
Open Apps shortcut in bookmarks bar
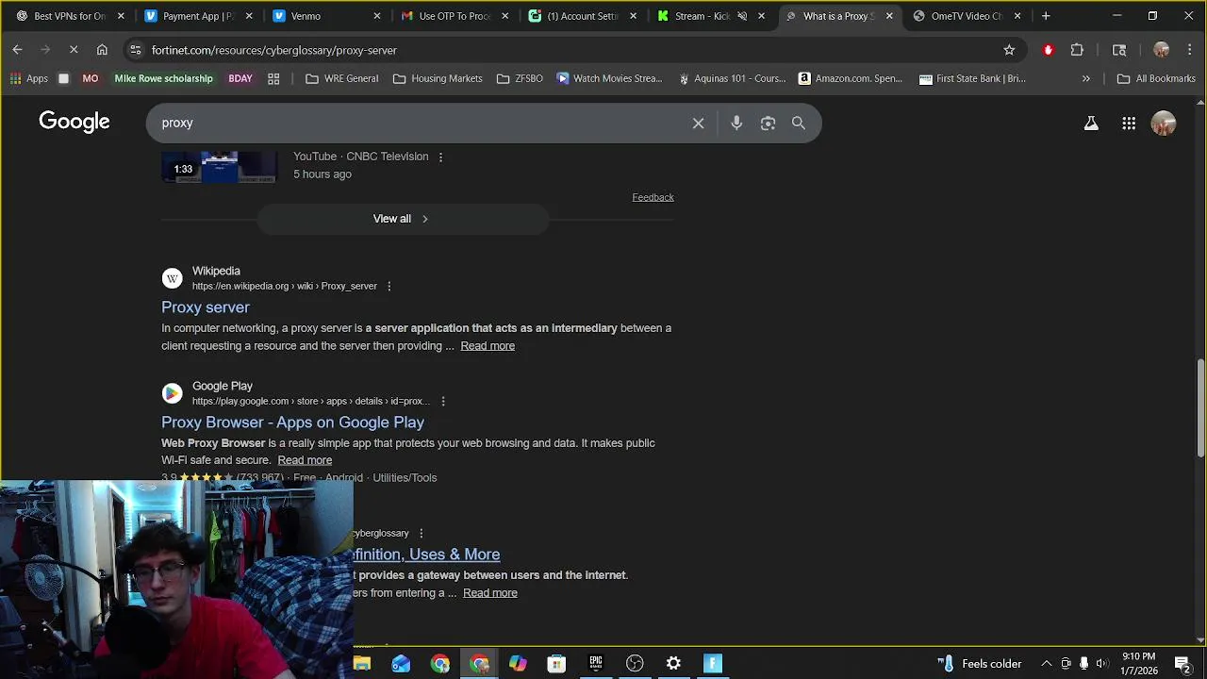(x=28, y=78)
